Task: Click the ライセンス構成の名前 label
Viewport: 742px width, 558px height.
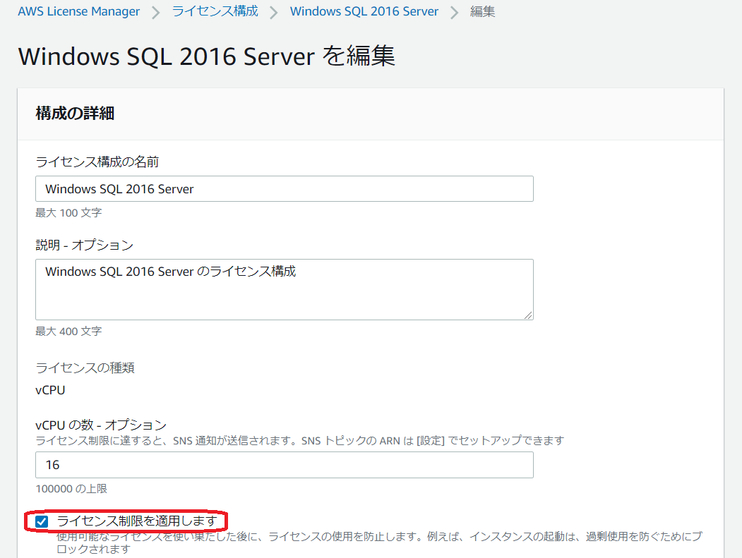Action: tap(97, 162)
